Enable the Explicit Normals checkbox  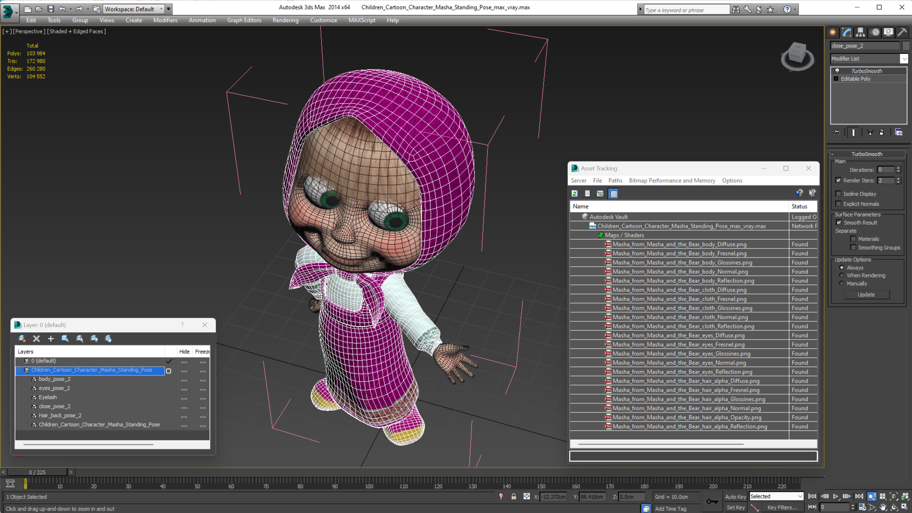(838, 204)
